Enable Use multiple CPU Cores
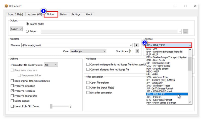201x119 pixels. [x=12, y=106]
